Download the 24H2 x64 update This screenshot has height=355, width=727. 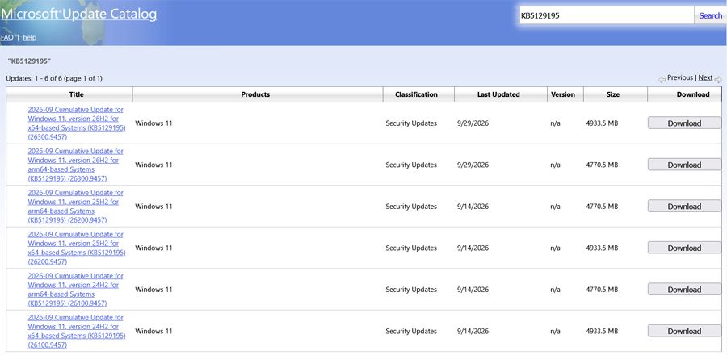(684, 331)
